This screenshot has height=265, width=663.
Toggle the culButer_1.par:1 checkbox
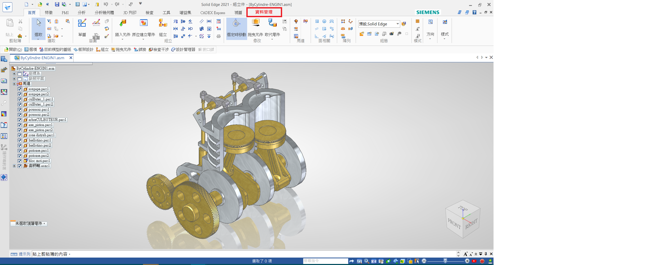tap(20, 99)
